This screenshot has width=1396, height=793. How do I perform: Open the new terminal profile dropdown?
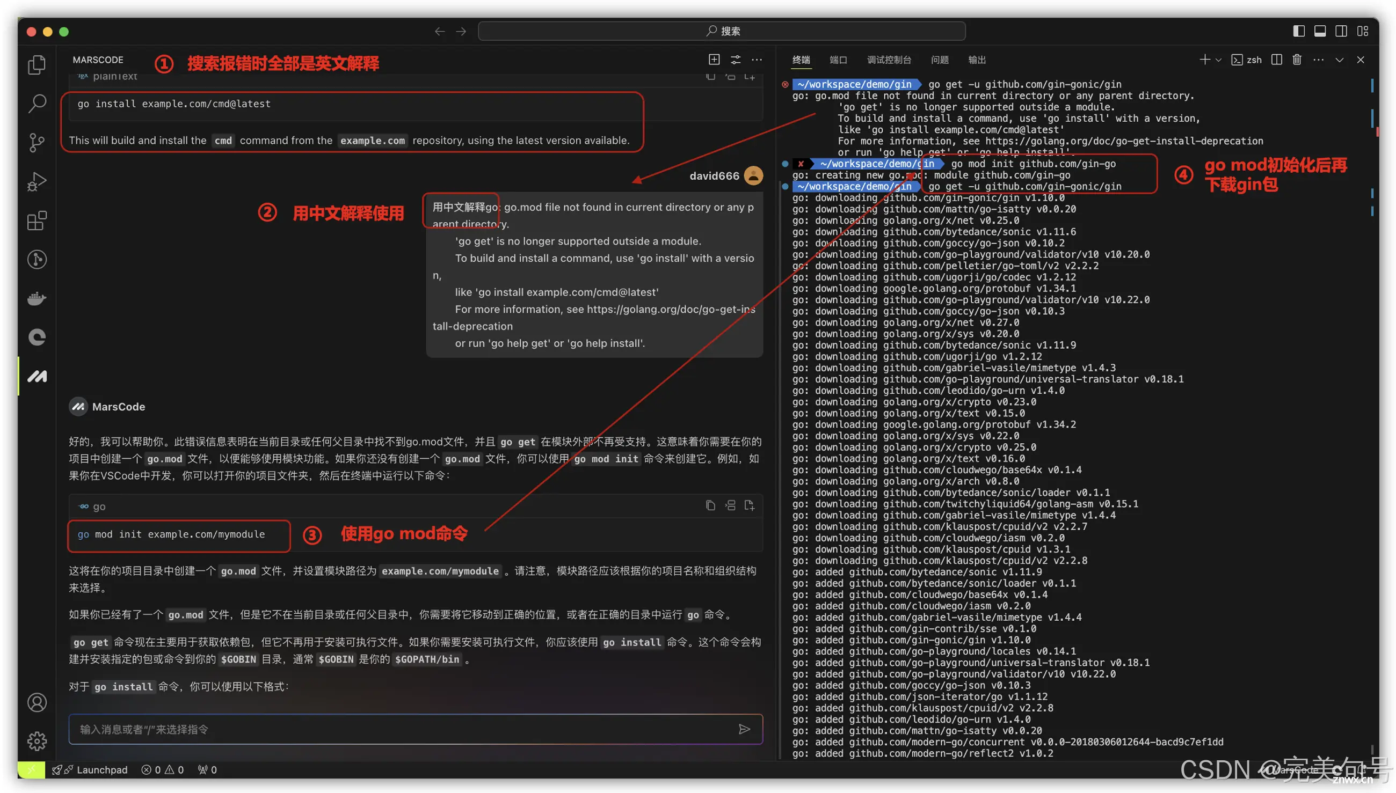pos(1218,60)
